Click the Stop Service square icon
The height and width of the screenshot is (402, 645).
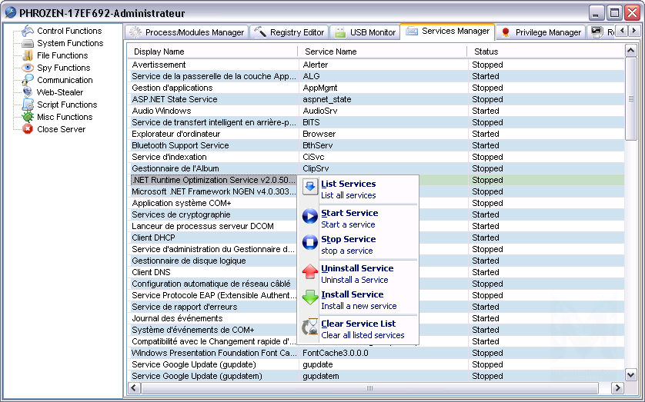click(x=309, y=244)
